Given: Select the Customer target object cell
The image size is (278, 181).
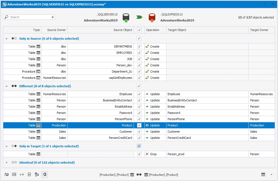Looking at the screenshot, I should [x=207, y=132].
